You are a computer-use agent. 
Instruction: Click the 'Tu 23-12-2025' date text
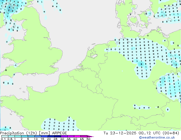tap(120, 133)
